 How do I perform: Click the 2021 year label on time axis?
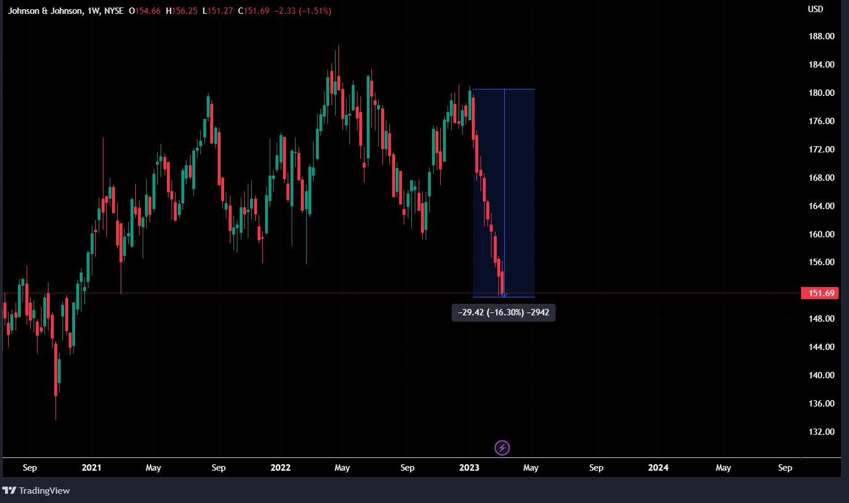(91, 468)
